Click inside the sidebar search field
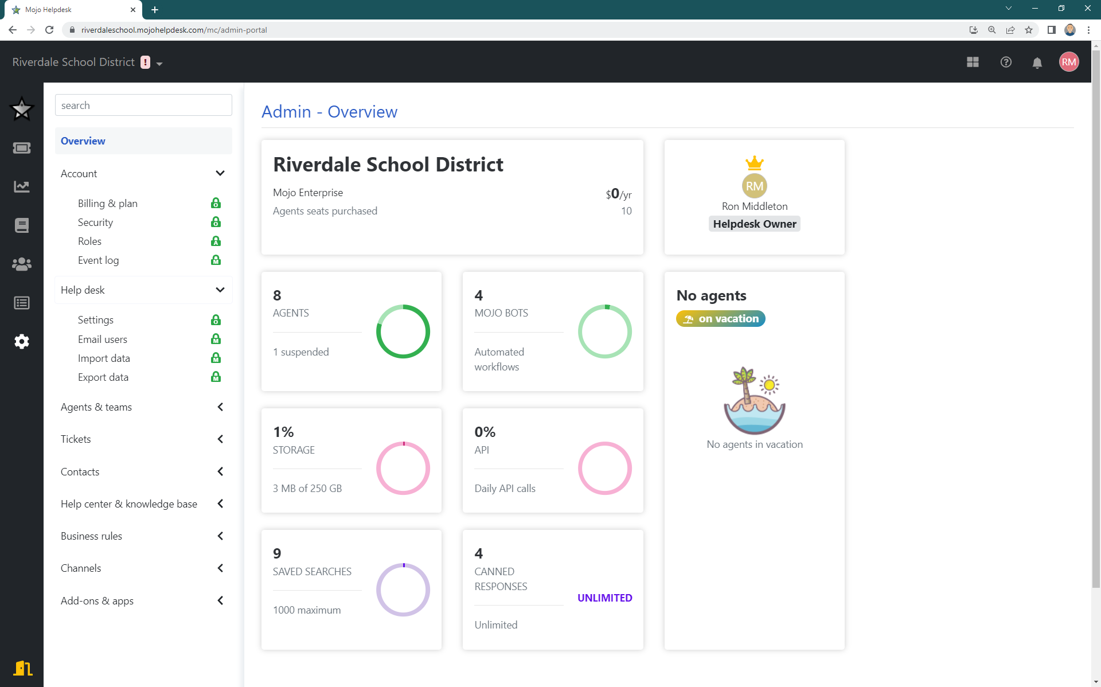The width and height of the screenshot is (1101, 687). [x=143, y=105]
